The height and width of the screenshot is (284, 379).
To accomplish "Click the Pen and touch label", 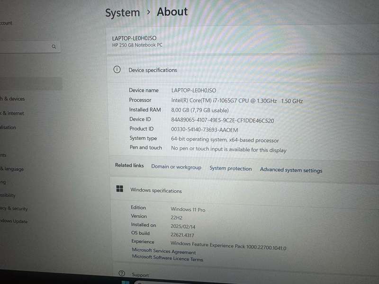I will pyautogui.click(x=146, y=147).
